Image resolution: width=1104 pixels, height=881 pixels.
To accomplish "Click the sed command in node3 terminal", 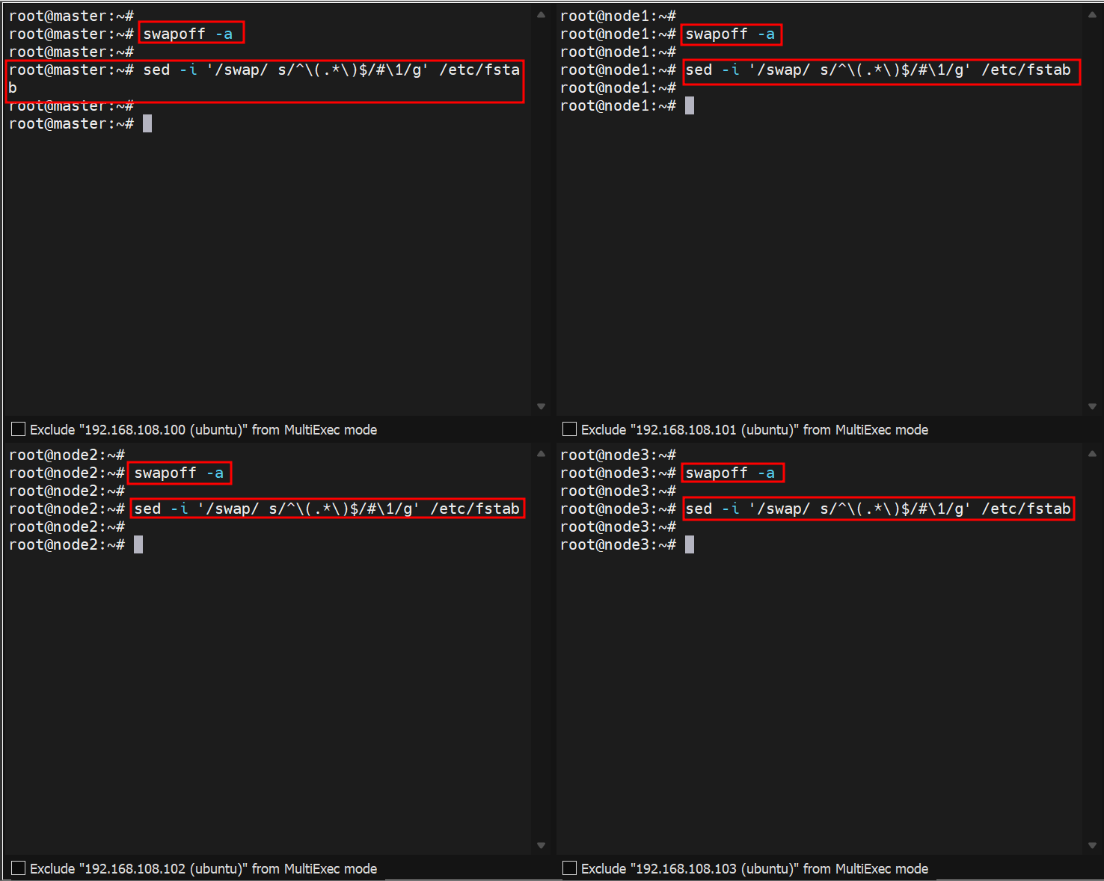I will tap(878, 509).
